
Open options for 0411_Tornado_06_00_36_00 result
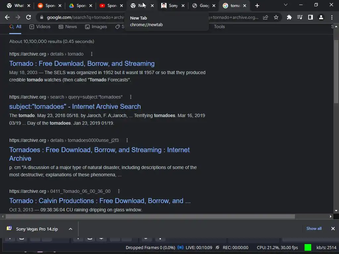[119, 191]
